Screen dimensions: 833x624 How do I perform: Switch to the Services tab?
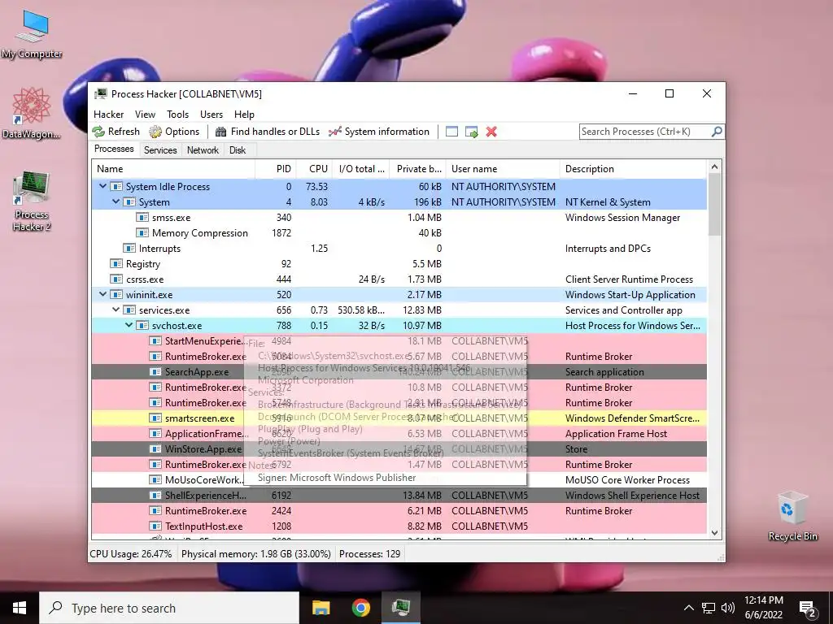[160, 150]
